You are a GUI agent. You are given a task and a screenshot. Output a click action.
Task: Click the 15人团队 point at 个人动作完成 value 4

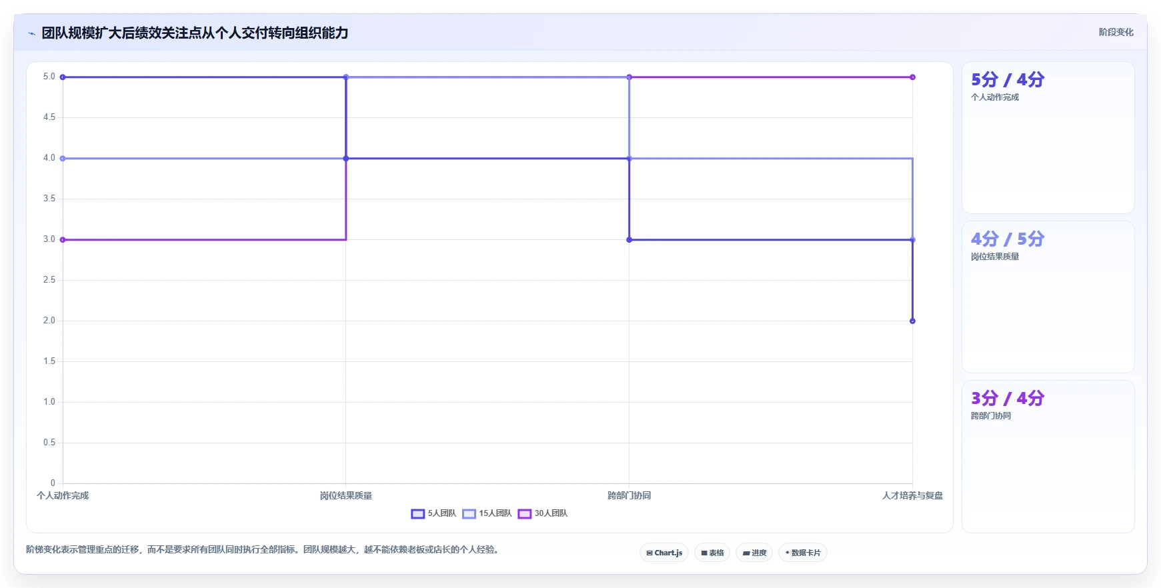tap(63, 159)
